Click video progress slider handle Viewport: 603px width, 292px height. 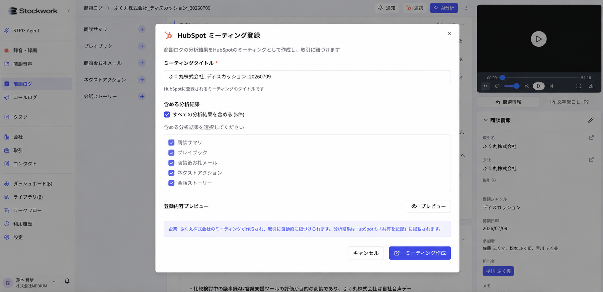pyautogui.click(x=502, y=78)
